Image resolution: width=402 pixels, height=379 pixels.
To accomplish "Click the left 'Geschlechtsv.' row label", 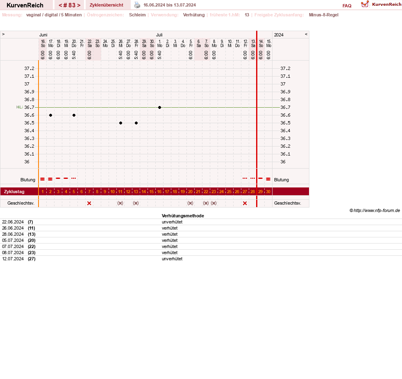I will [x=21, y=203].
